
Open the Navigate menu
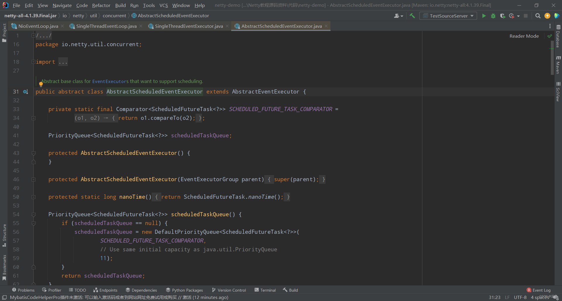[x=62, y=5]
